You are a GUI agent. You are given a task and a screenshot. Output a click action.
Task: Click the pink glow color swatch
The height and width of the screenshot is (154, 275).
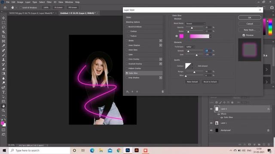click(181, 36)
